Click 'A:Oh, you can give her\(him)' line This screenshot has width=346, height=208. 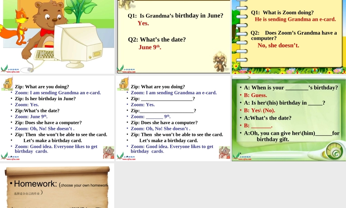(291, 133)
